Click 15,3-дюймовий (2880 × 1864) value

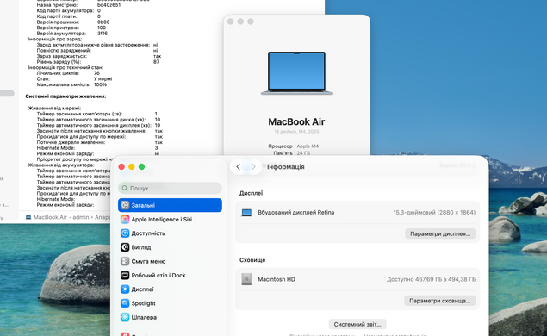[x=434, y=212]
